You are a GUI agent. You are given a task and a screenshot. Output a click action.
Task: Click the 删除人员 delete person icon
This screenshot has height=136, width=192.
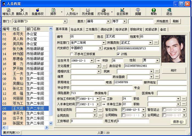(22, 12)
